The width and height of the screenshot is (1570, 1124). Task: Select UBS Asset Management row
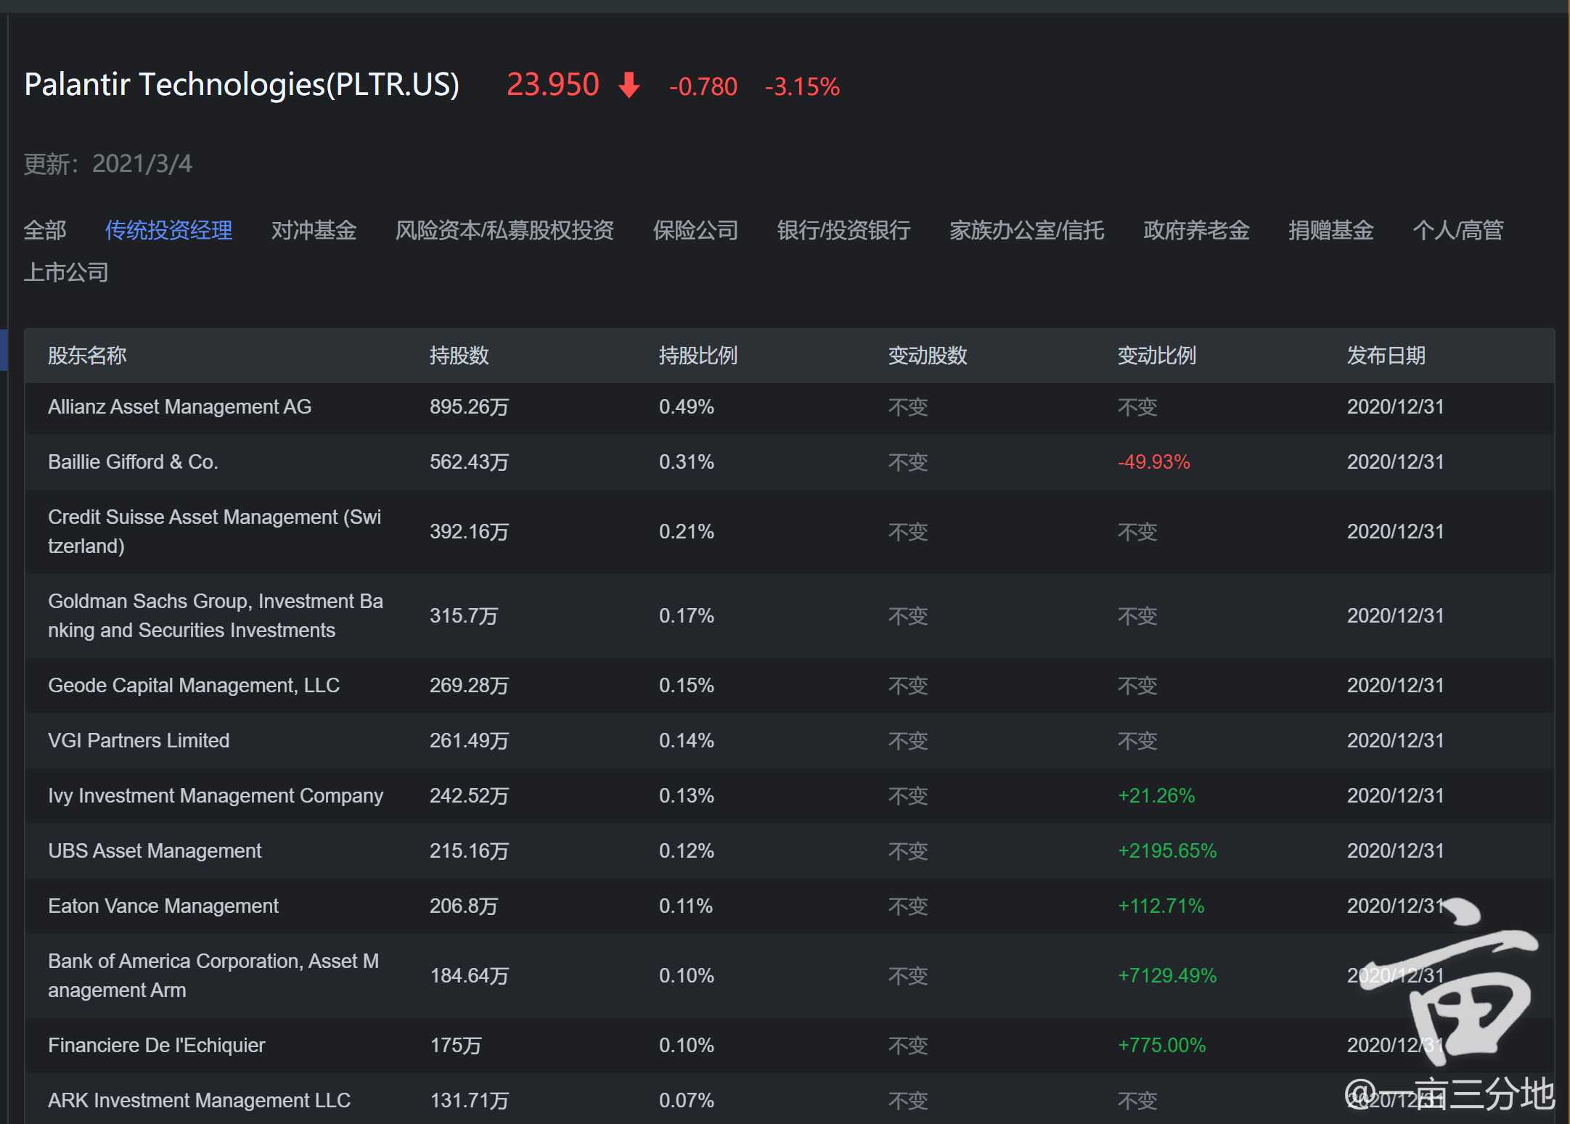coord(790,851)
